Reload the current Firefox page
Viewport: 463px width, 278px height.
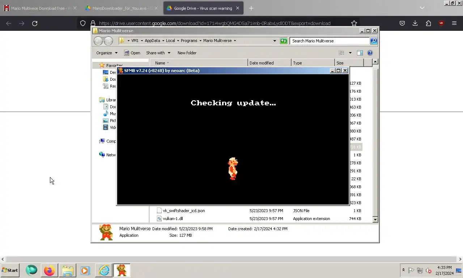tap(35, 23)
